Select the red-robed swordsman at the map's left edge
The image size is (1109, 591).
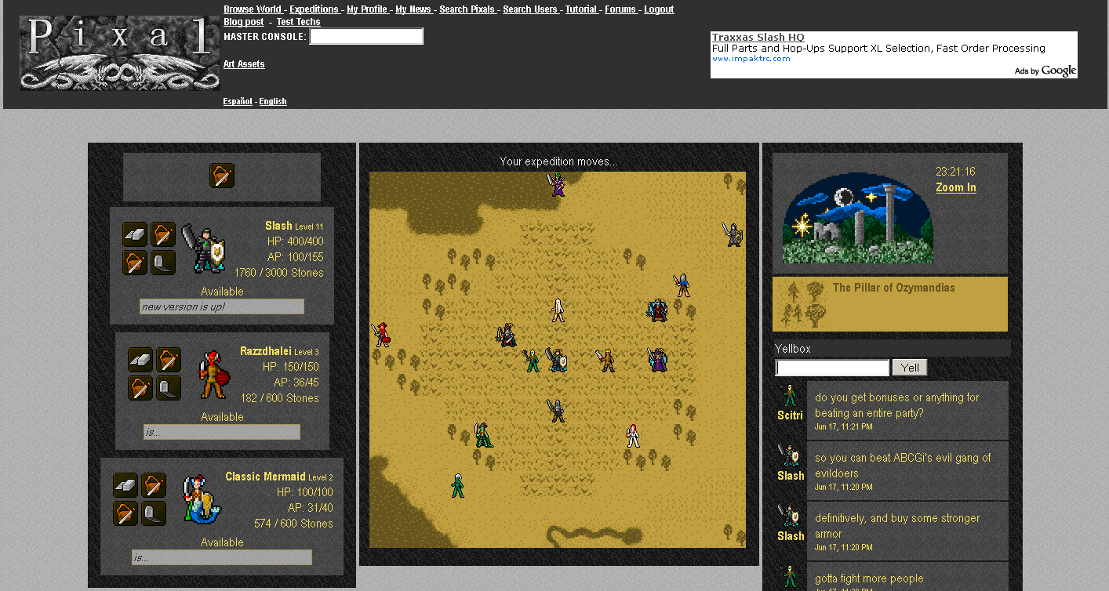click(x=381, y=335)
